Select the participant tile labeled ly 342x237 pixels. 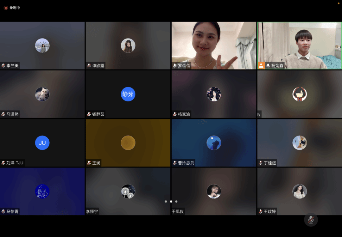tap(300, 94)
